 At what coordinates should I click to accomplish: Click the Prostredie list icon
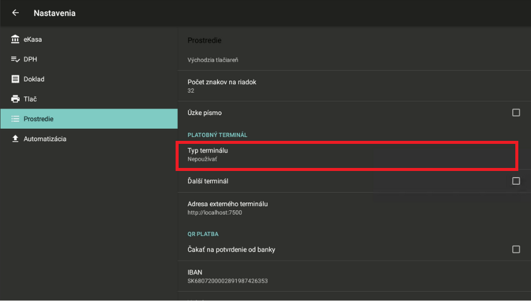15,119
